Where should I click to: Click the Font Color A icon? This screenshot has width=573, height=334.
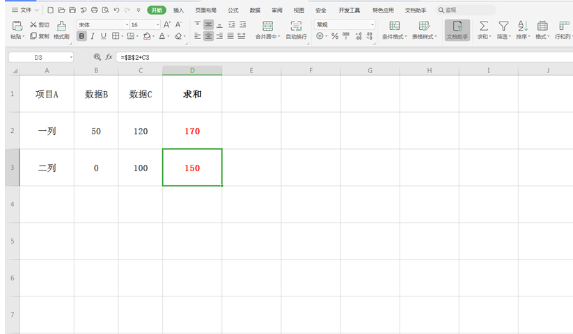tap(162, 35)
